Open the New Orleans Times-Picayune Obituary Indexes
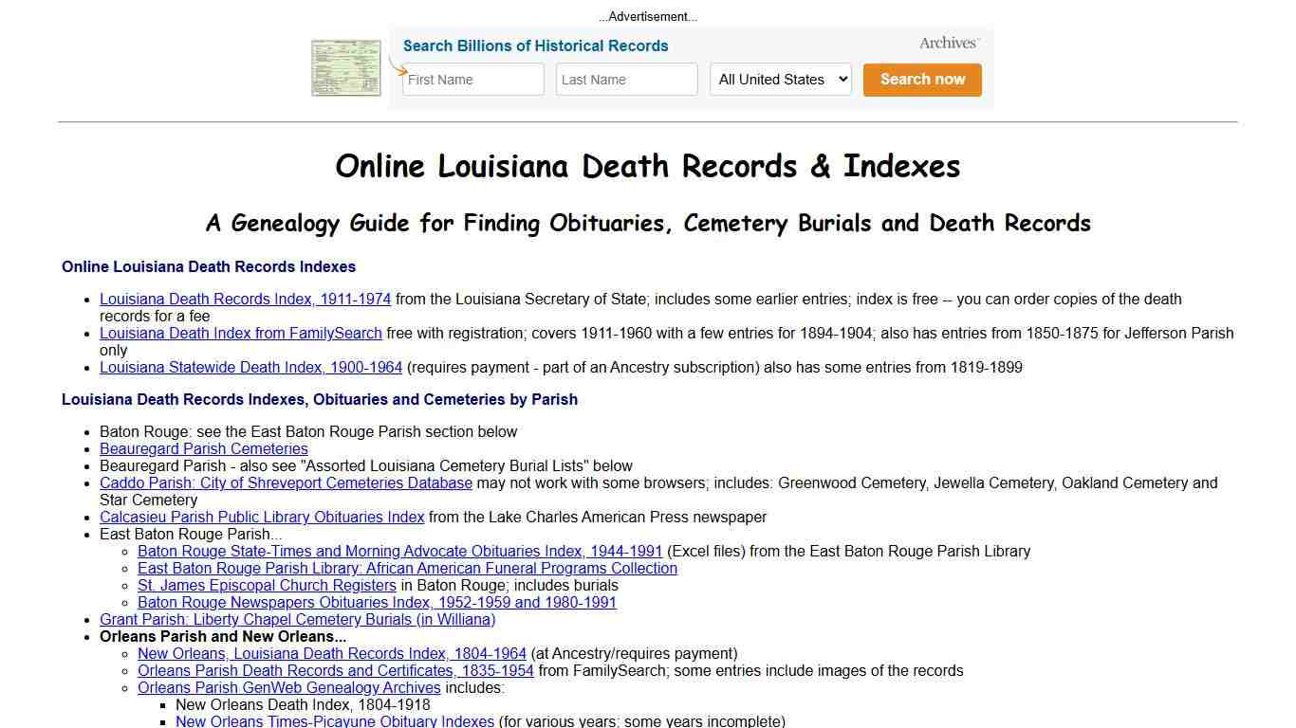Viewport: 1296px width, 728px height. [x=331, y=720]
